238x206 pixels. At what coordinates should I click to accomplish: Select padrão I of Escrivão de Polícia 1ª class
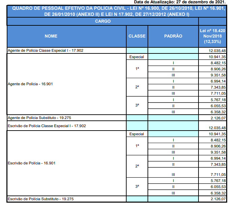tap(173, 140)
